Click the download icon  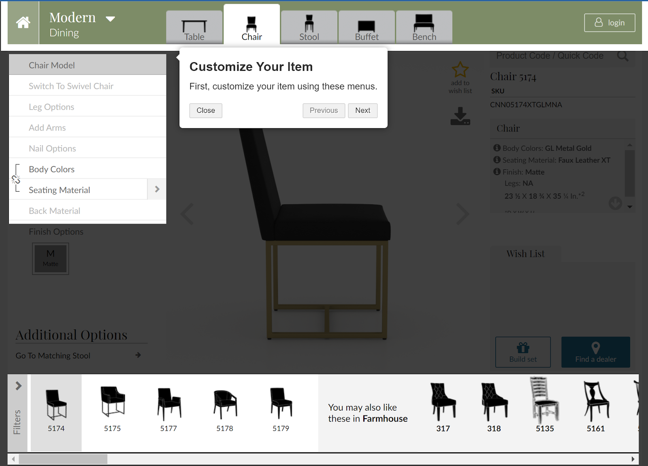[x=460, y=116]
